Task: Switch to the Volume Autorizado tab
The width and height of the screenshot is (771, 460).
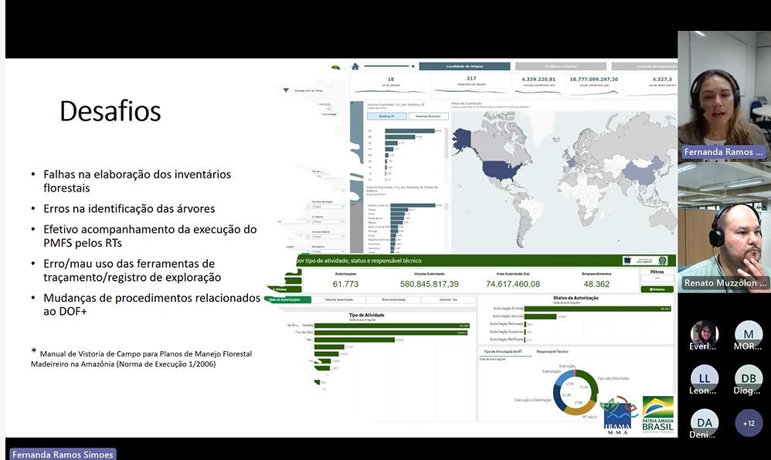Action: click(x=341, y=299)
